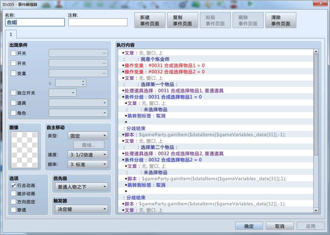Open the 频率 dropdown set to 标准
The height and width of the screenshot is (235, 330).
[88, 164]
